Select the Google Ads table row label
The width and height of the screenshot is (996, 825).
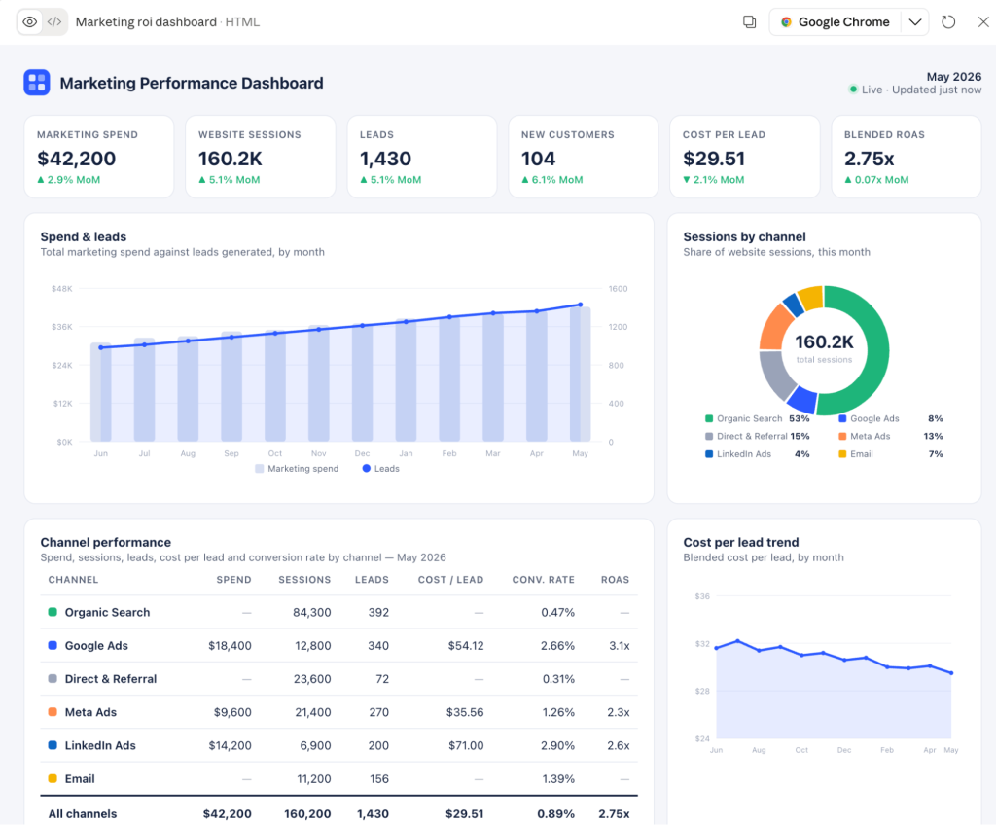coord(96,646)
